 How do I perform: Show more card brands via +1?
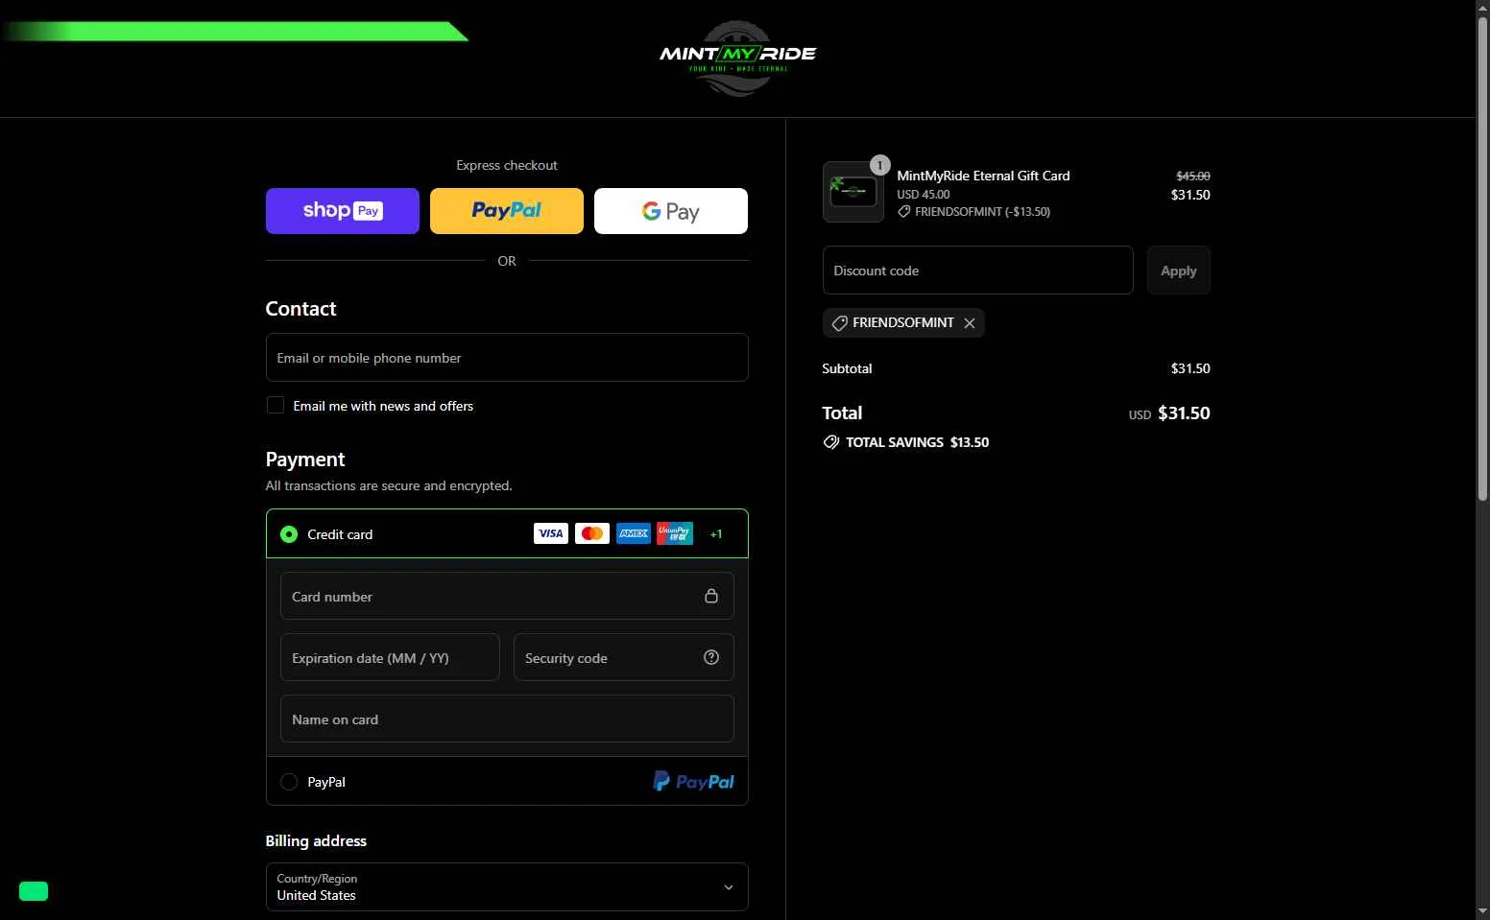coord(716,534)
